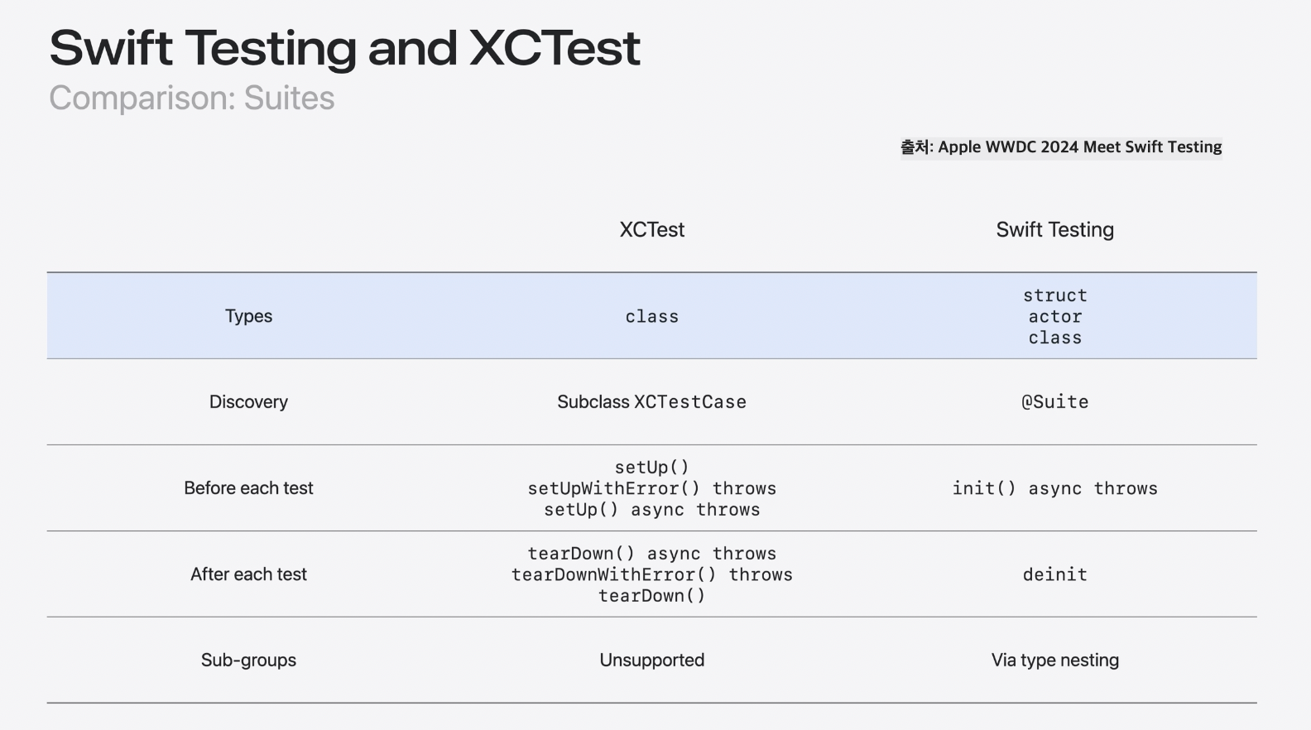Image resolution: width=1311 pixels, height=730 pixels.
Task: Click the "Via type nesting" cell
Action: [1054, 660]
